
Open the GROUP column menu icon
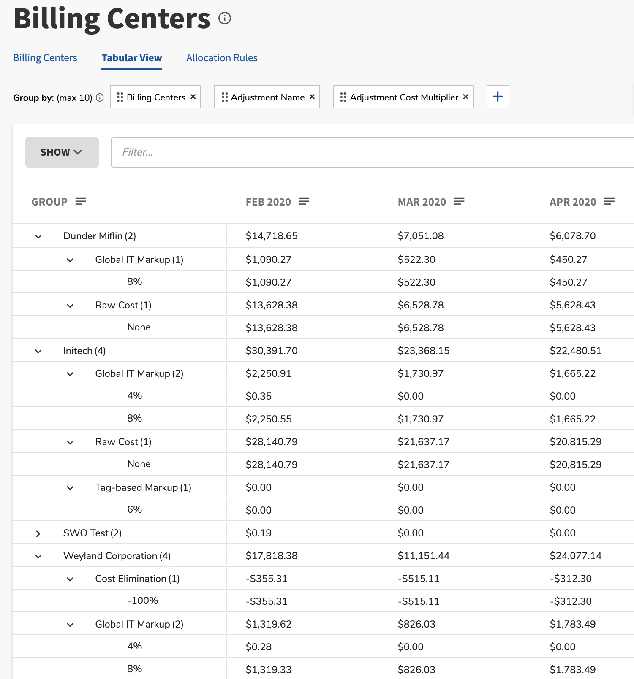[x=81, y=201]
